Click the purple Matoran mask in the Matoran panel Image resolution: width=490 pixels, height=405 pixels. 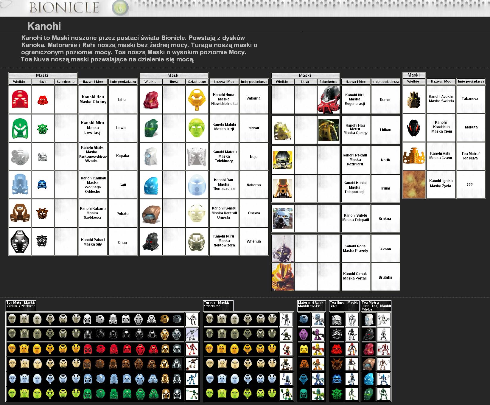tap(304, 334)
